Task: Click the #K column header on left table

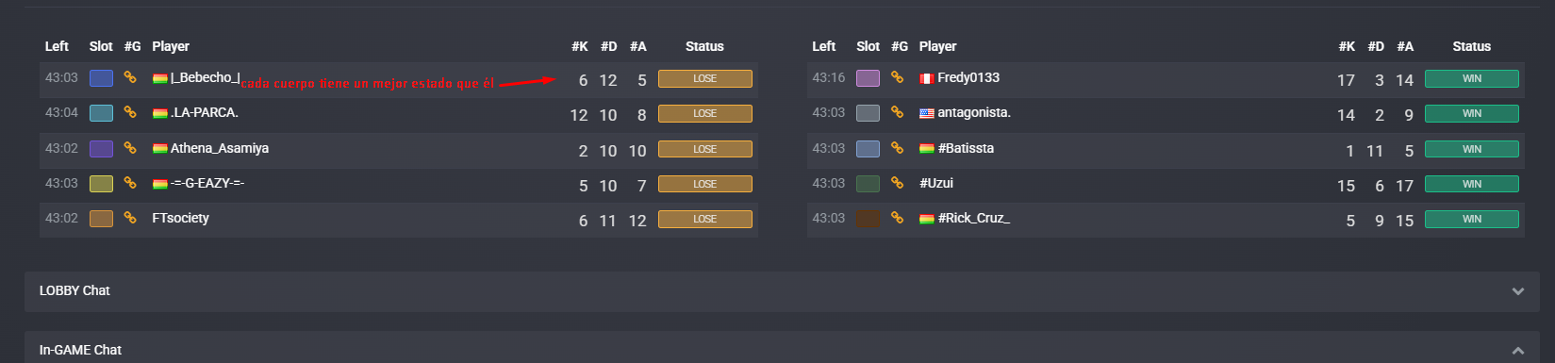Action: pyautogui.click(x=580, y=46)
